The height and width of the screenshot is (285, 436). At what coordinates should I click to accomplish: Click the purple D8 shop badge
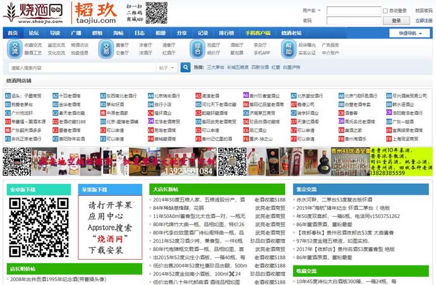(341, 121)
